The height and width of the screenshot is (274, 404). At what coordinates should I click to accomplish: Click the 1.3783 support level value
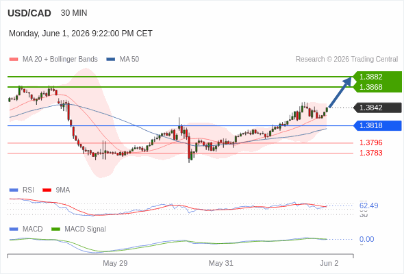[x=370, y=153]
